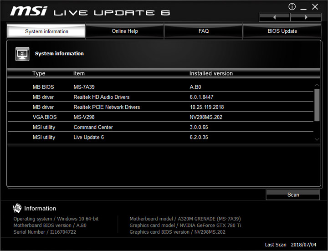The width and height of the screenshot is (328, 251).
Task: Click A.B0 in Installed version column
Action: point(195,87)
